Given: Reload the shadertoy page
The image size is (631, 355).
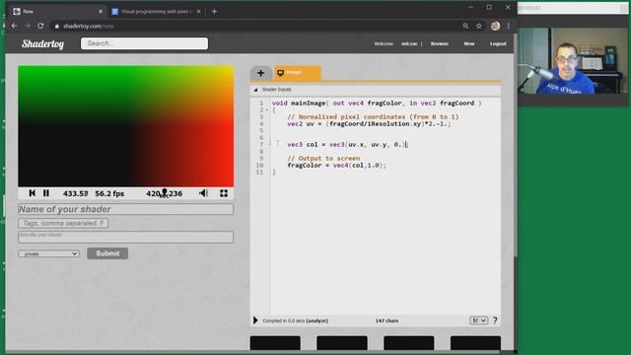Looking at the screenshot, I should click(40, 26).
